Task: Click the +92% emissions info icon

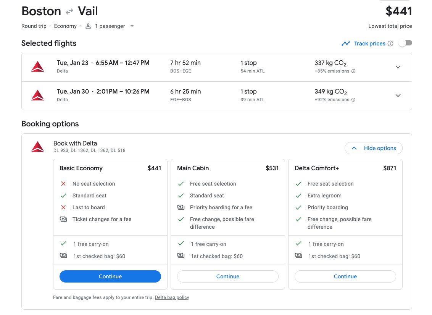Action: click(x=353, y=100)
